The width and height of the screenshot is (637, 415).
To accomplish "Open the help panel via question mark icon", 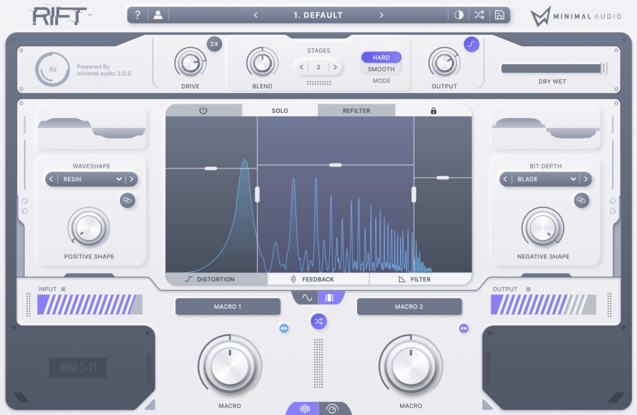I will coord(137,14).
